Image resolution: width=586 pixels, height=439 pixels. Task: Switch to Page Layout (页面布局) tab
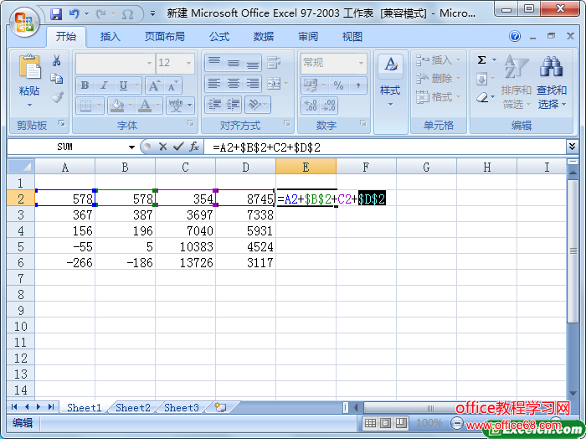pos(165,37)
